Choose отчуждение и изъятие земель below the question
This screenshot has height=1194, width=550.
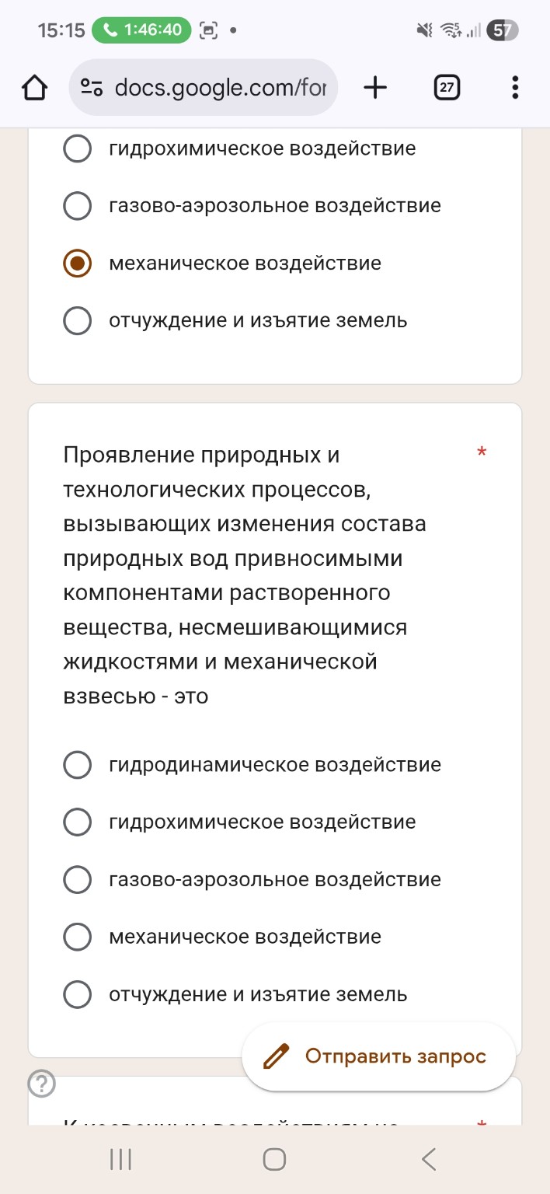tap(77, 993)
